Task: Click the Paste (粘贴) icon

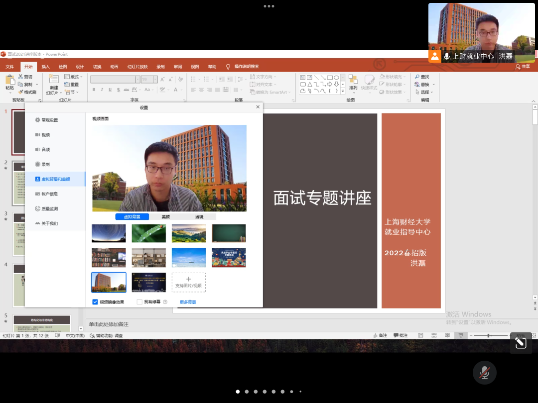Action: [9, 80]
